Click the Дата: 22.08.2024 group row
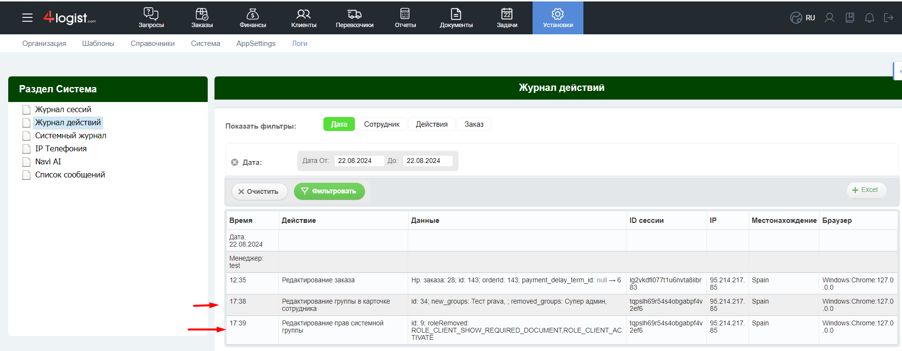The width and height of the screenshot is (902, 351). coord(562,240)
